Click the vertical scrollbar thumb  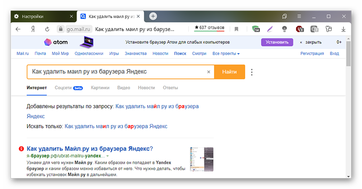(x=348, y=53)
